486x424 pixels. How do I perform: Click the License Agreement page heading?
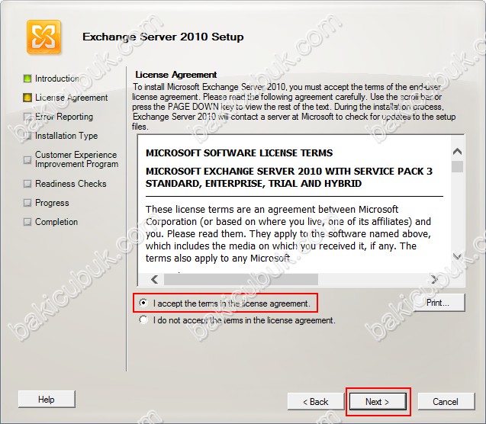pos(175,75)
